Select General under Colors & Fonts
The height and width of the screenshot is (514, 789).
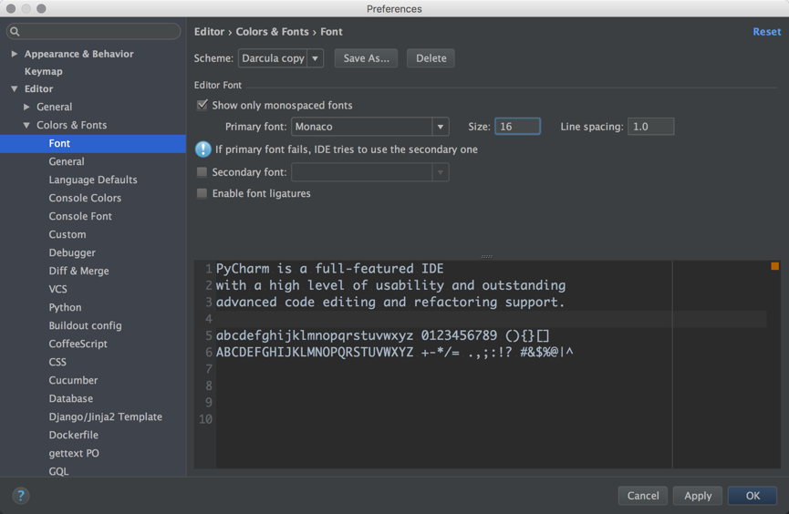pyautogui.click(x=67, y=162)
